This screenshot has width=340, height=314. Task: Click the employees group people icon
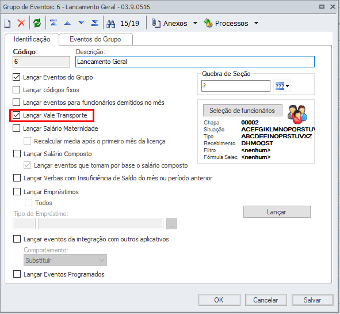[297, 114]
